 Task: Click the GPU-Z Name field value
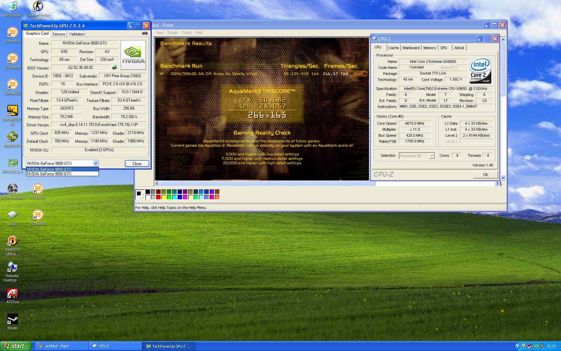85,43
